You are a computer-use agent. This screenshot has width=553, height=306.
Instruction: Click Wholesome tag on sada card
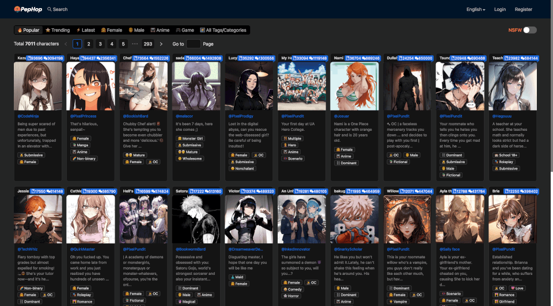pyautogui.click(x=190, y=158)
